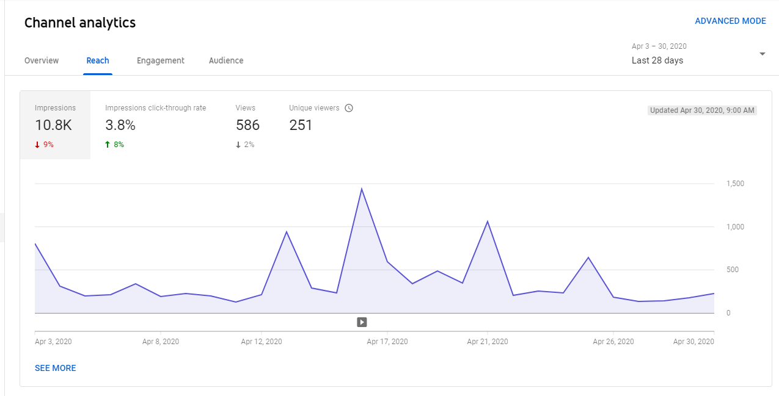779x396 pixels.
Task: Select the Impressions metric card
Action: pos(55,125)
